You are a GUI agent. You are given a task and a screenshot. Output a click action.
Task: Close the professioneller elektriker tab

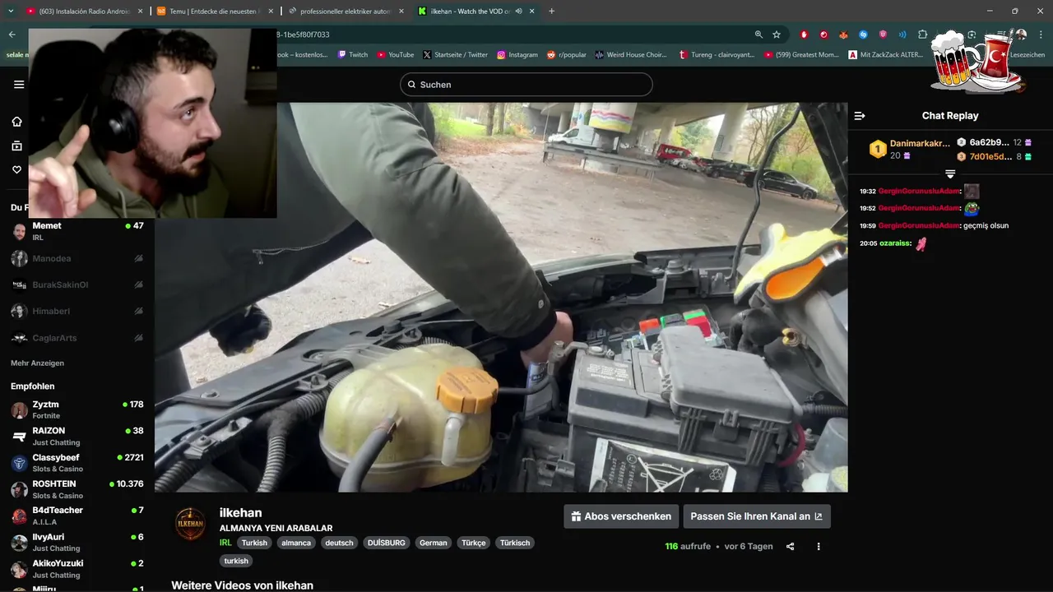coord(401,12)
